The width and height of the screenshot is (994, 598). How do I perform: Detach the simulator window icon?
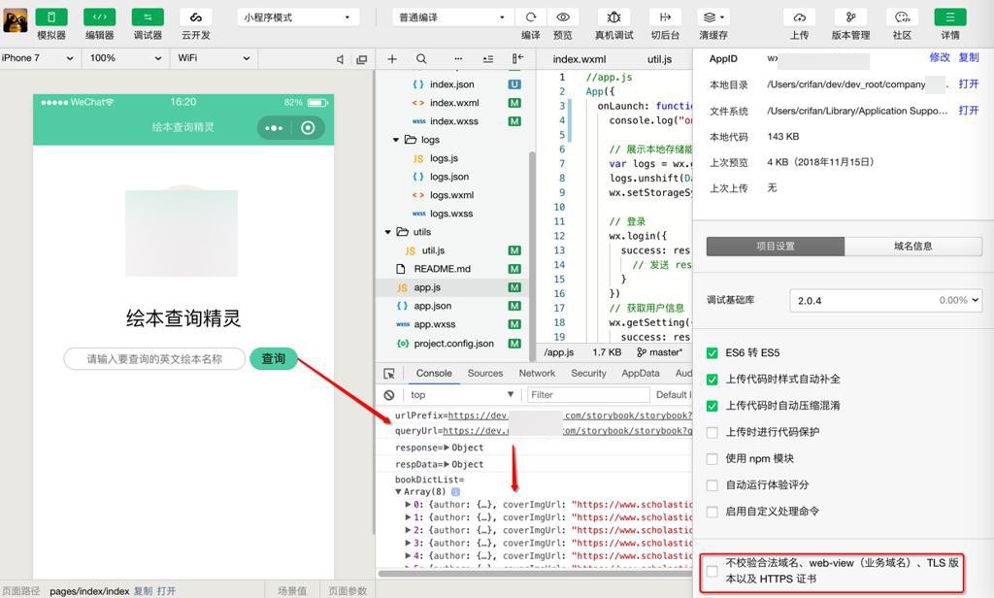[362, 59]
